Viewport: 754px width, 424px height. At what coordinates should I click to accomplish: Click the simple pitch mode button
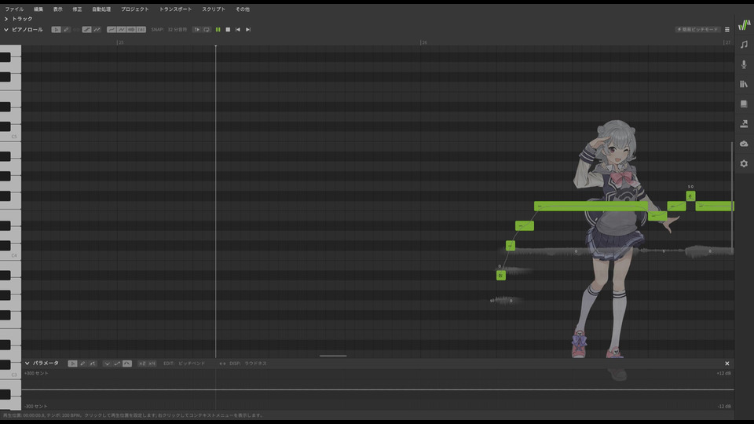[x=697, y=30]
